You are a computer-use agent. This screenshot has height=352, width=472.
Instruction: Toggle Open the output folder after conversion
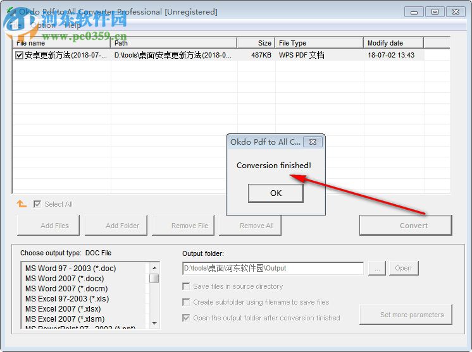(186, 318)
